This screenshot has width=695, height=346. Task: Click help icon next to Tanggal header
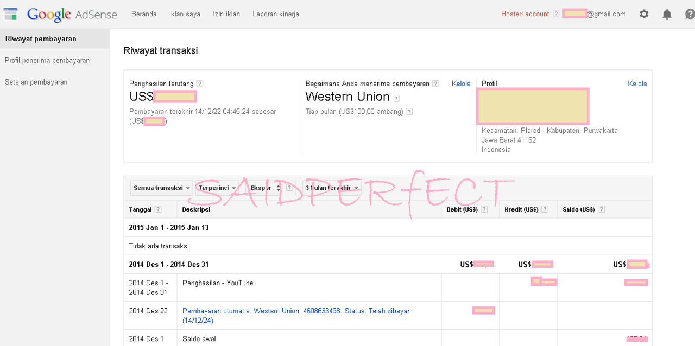(158, 209)
